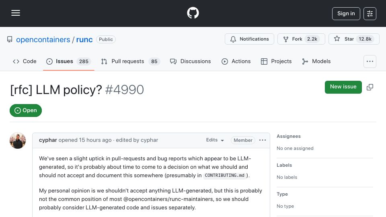The width and height of the screenshot is (386, 217).
Task: Open the Models tab
Action: click(316, 61)
